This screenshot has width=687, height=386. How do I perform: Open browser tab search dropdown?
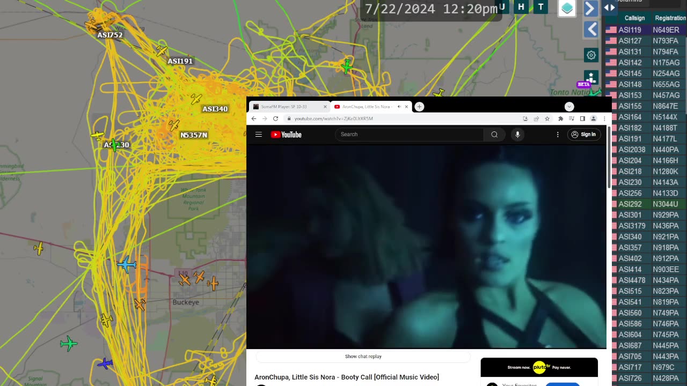[569, 107]
